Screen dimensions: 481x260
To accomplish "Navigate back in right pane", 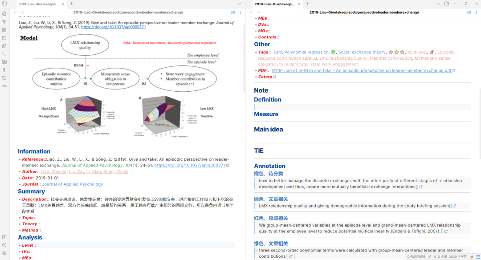I will point(252,12).
